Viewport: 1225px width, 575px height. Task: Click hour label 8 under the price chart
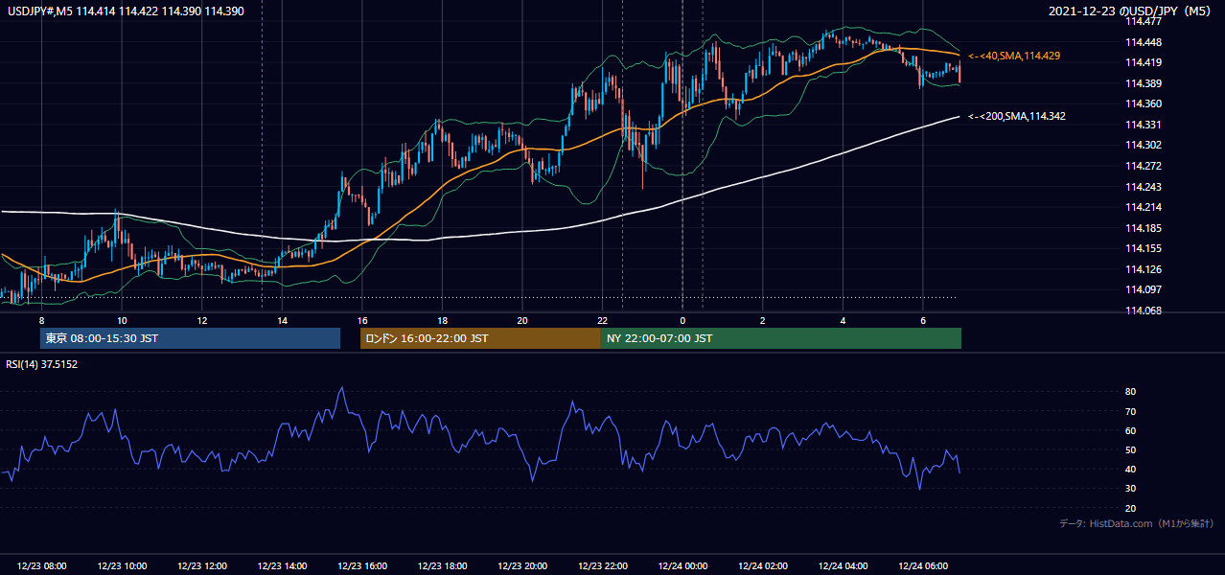[x=41, y=320]
